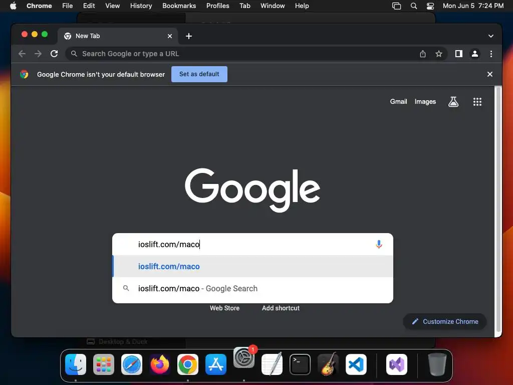Image resolution: width=513 pixels, height=385 pixels.
Task: Open System Settings from the Dock
Action: tap(244, 358)
